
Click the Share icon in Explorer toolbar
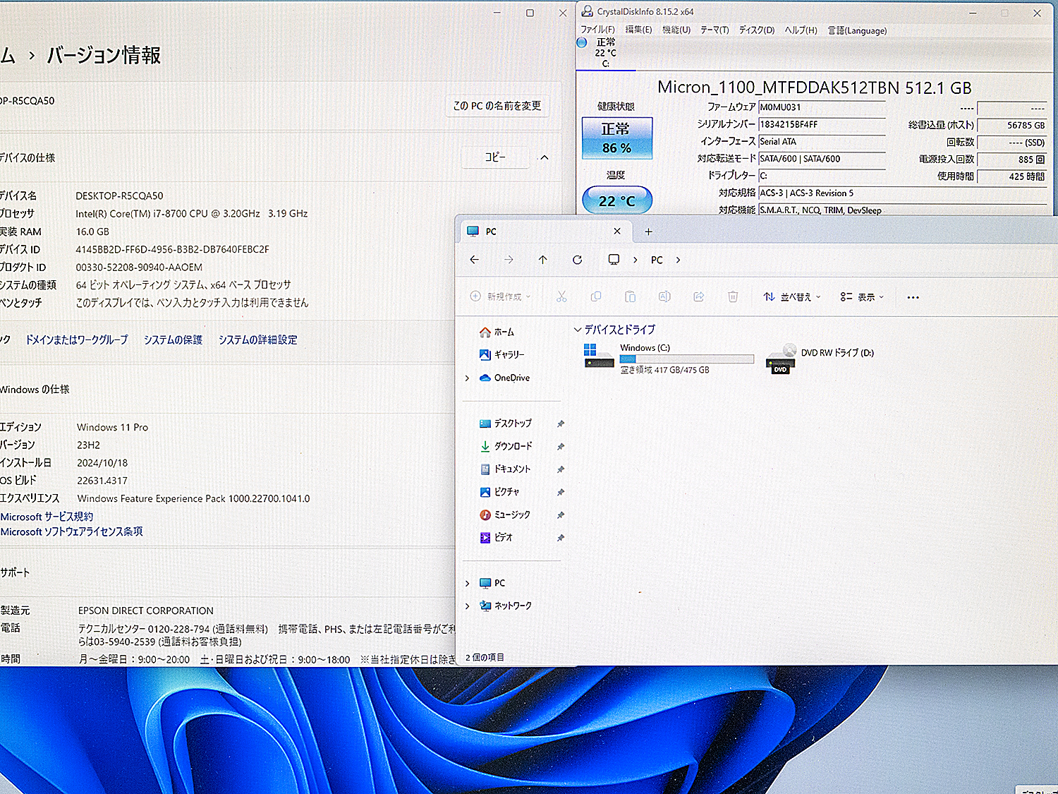699,297
